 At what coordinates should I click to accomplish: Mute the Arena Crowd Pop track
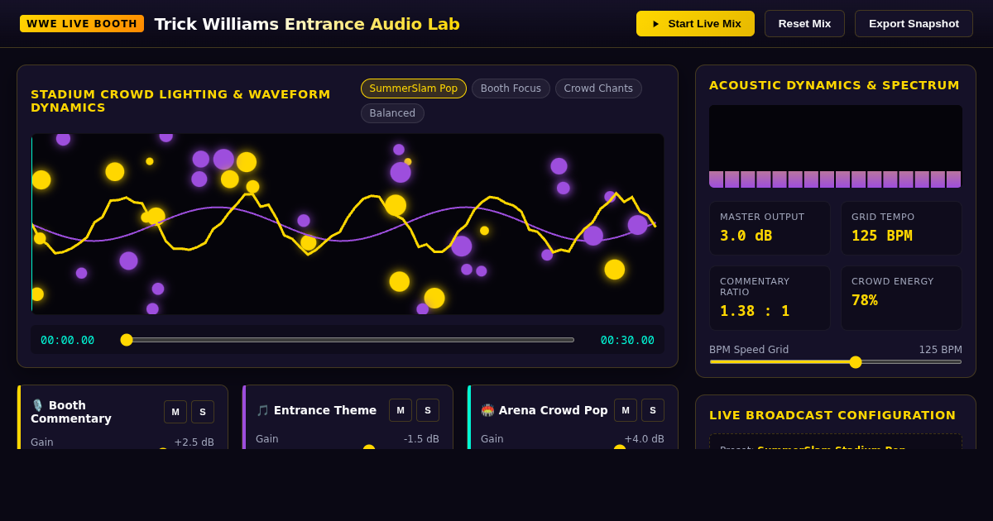626,410
